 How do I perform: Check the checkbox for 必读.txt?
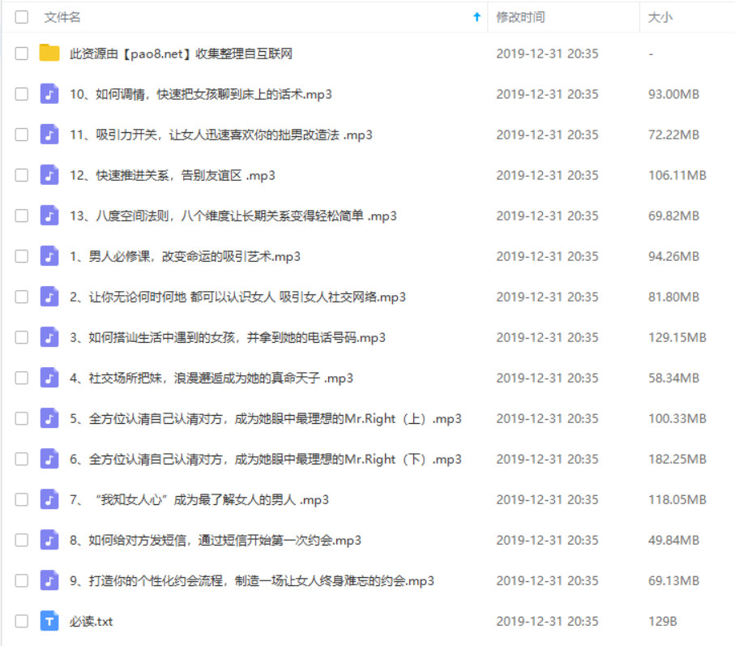[x=21, y=621]
